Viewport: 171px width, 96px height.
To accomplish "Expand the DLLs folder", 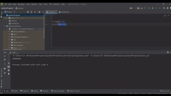I will (9, 34).
